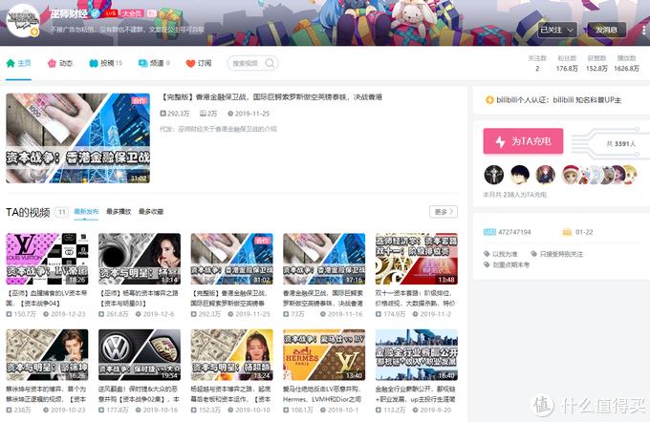Click the first tag under UID
This screenshot has height=422, width=650.
[x=501, y=254]
